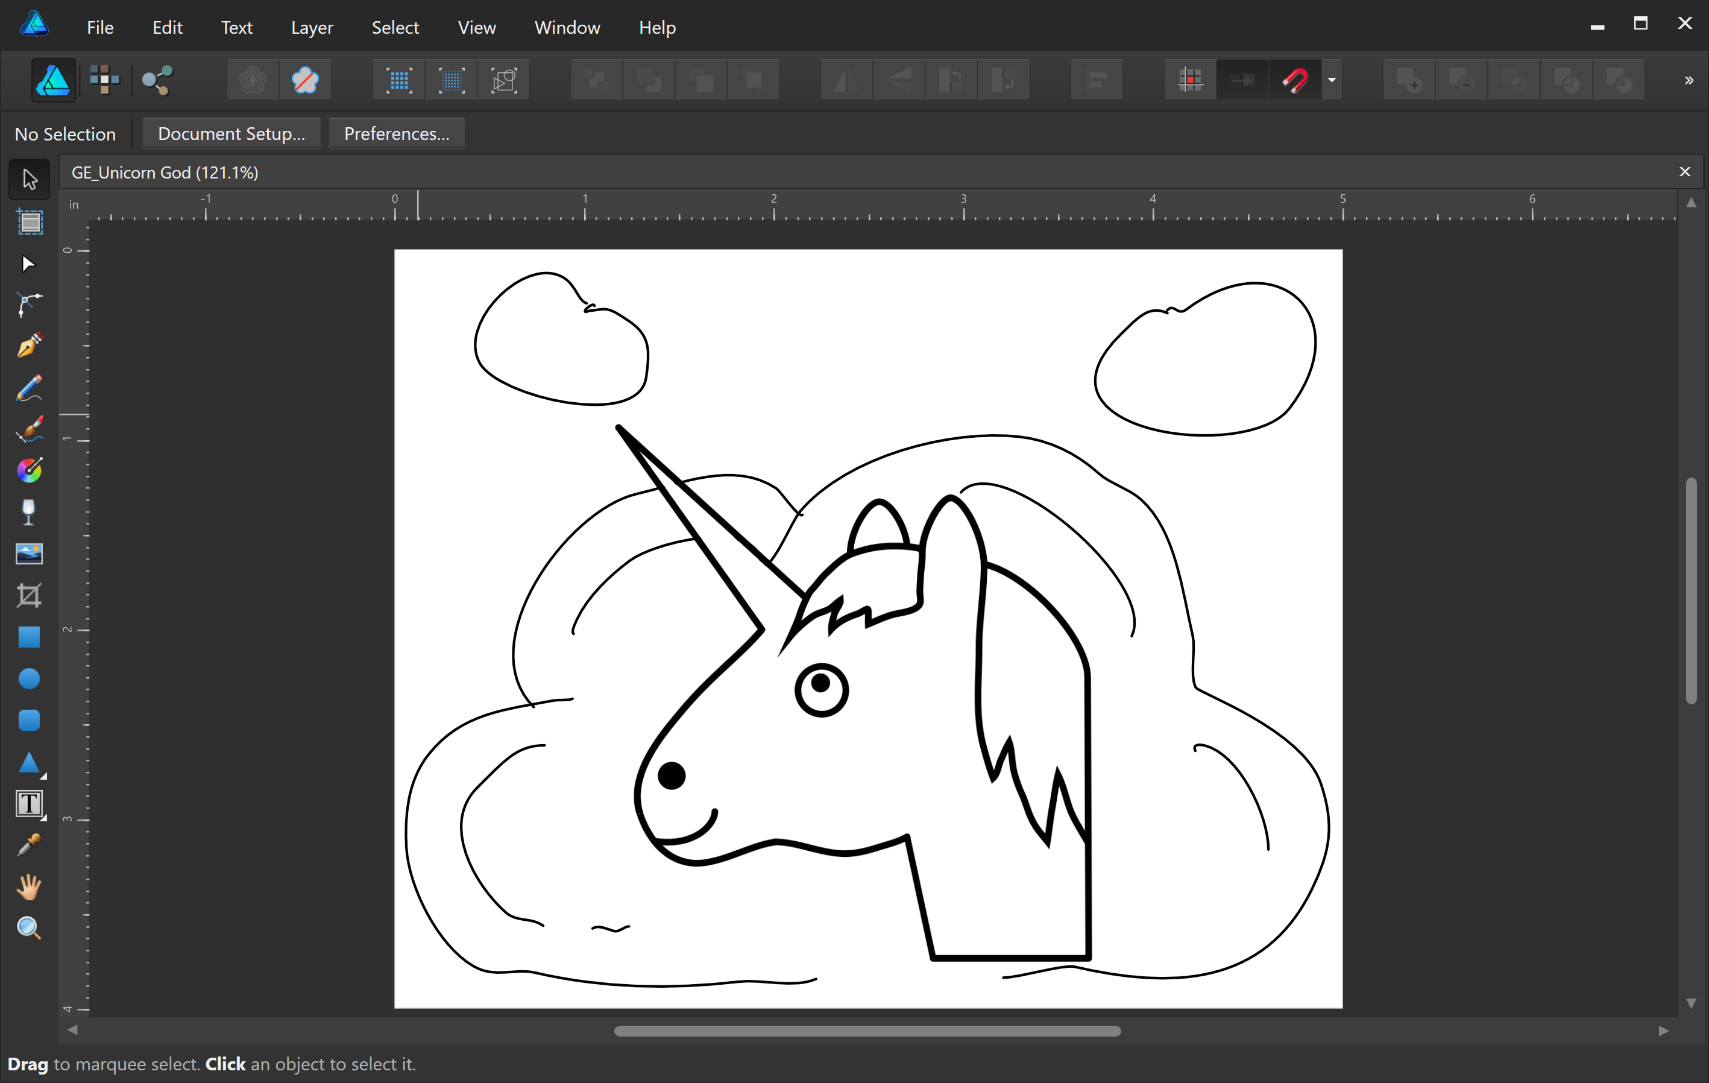Activate the View (Hand) tool
This screenshot has height=1083, width=1709.
pos(30,887)
